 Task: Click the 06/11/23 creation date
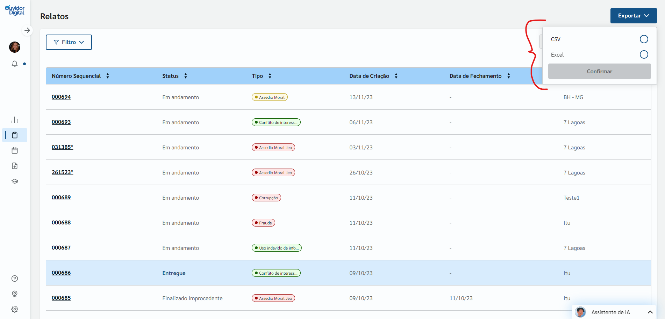[361, 123]
